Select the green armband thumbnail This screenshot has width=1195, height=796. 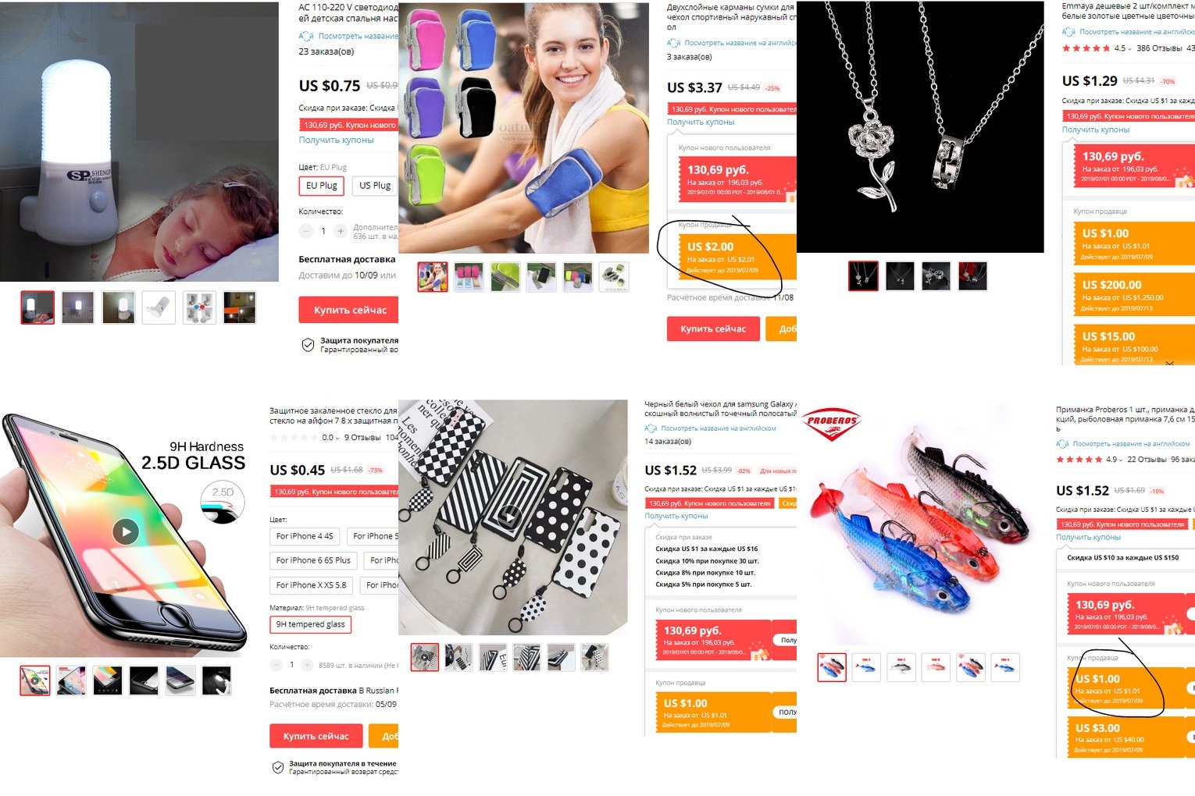(x=505, y=276)
